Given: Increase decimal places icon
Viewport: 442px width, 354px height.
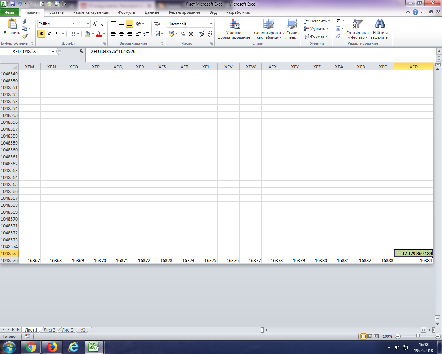Looking at the screenshot, I should [202, 34].
